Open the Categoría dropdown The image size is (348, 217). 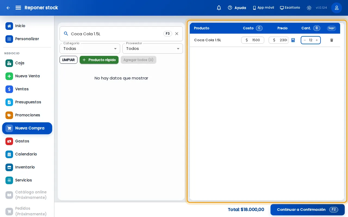[x=90, y=49]
